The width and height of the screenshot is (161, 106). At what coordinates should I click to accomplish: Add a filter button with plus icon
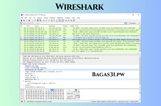(140, 23)
